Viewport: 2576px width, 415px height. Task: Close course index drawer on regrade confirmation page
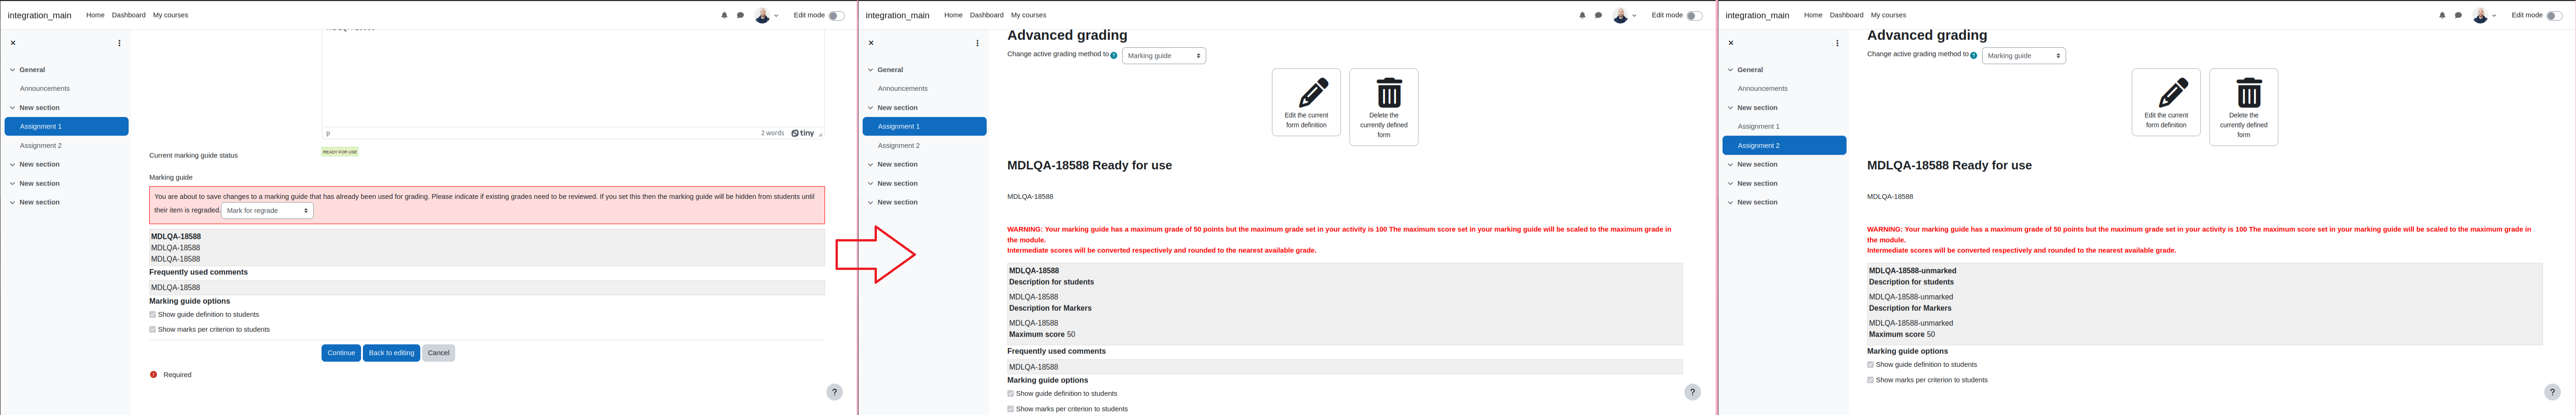point(13,43)
